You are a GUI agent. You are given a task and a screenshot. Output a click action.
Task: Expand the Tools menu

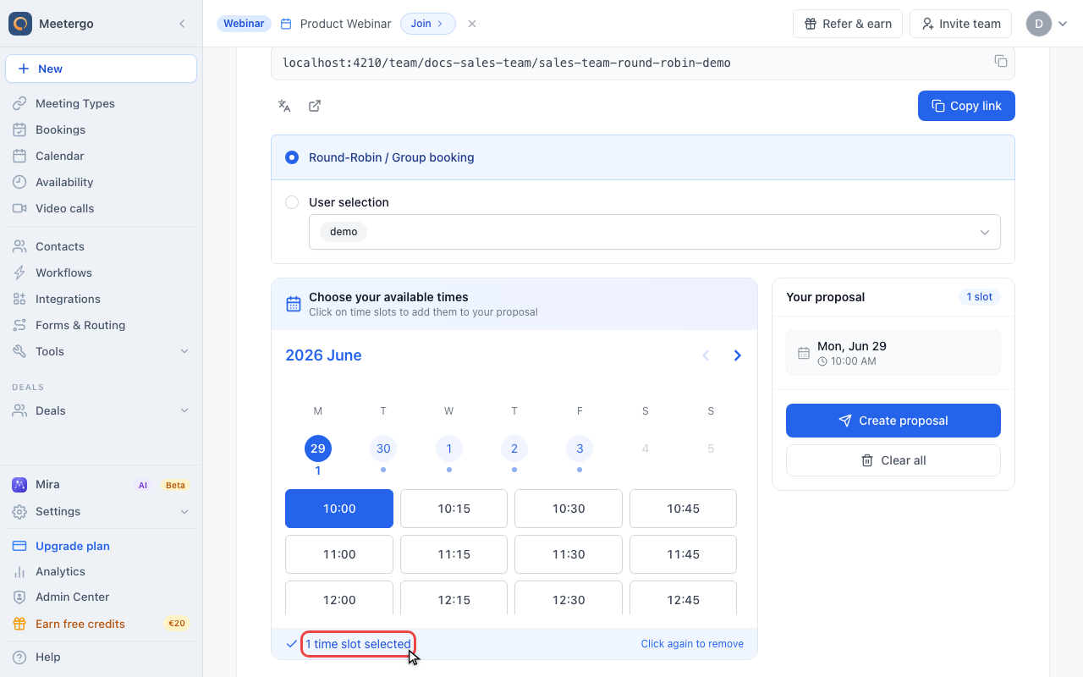pyautogui.click(x=102, y=351)
